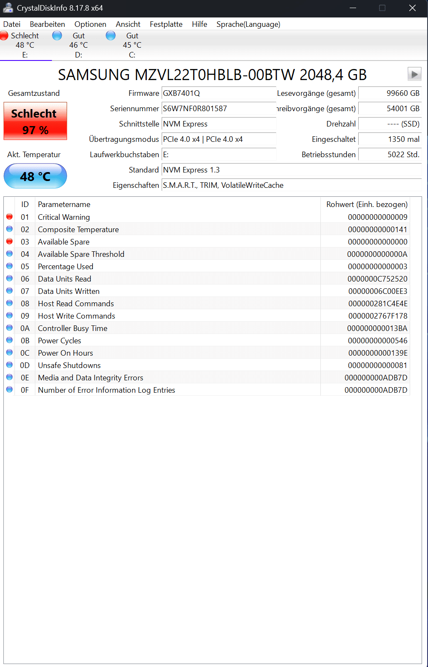This screenshot has width=428, height=667.
Task: Click the Drehzahl value ---- (SSD)
Action: point(390,124)
